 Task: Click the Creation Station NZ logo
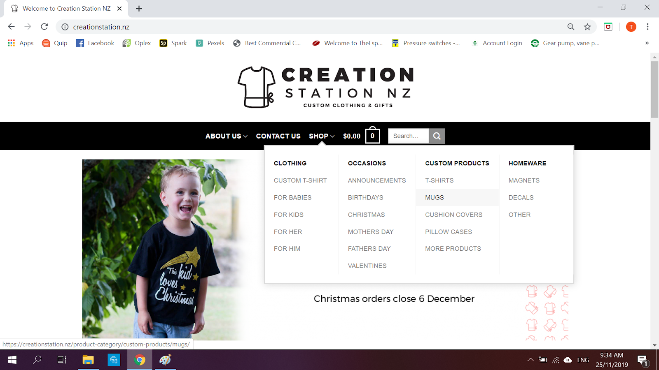click(x=325, y=87)
